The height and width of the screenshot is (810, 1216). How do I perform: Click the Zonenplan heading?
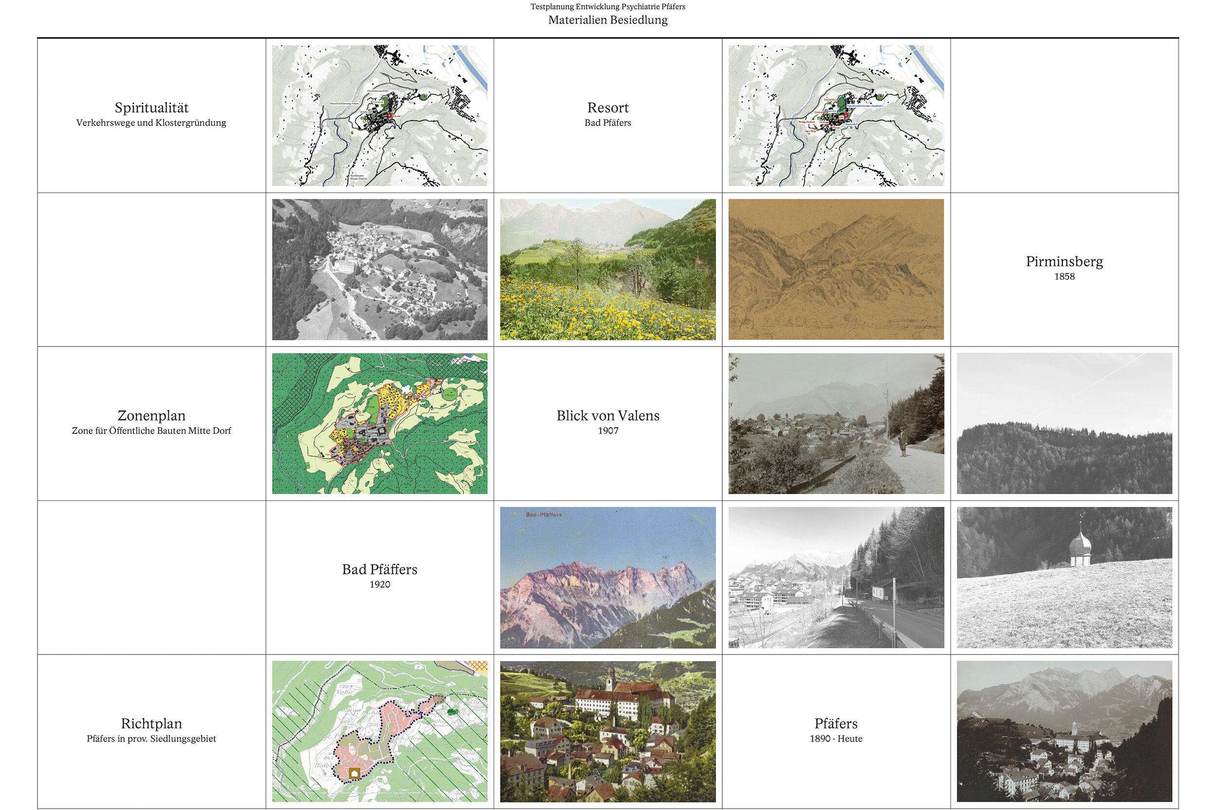(x=151, y=416)
